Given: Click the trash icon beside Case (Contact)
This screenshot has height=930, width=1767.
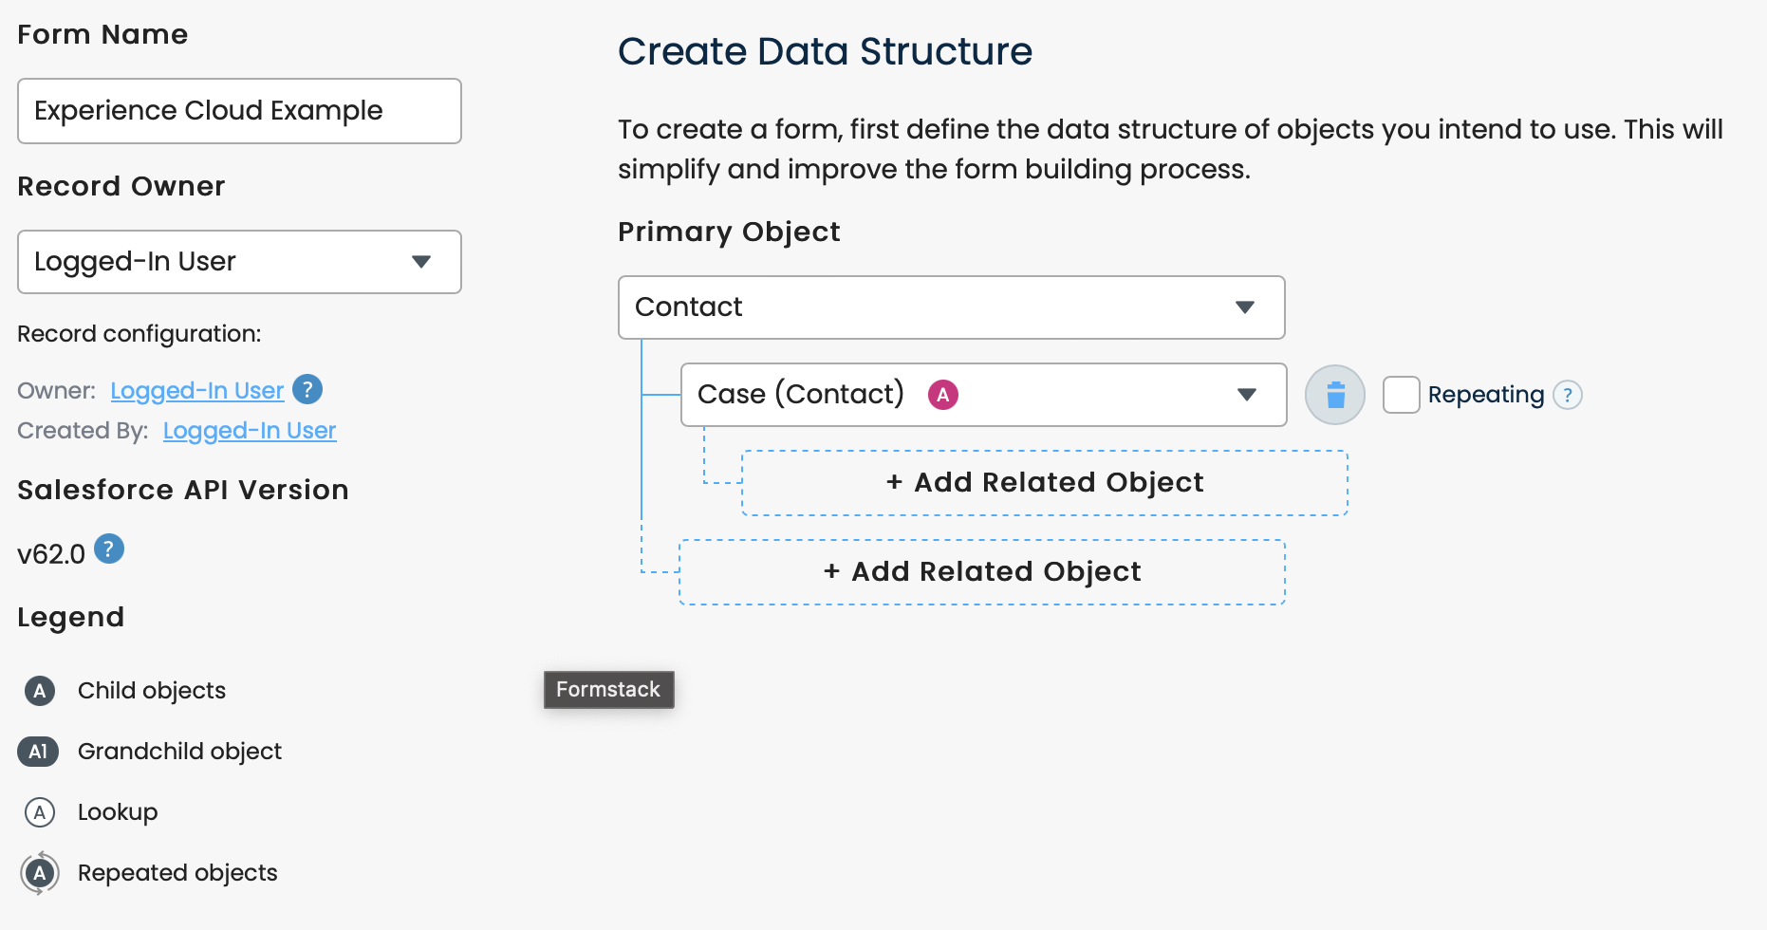Looking at the screenshot, I should (1334, 395).
